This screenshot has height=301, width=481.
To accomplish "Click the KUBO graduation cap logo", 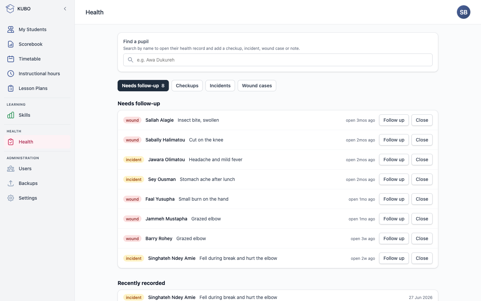I will [x=10, y=9].
